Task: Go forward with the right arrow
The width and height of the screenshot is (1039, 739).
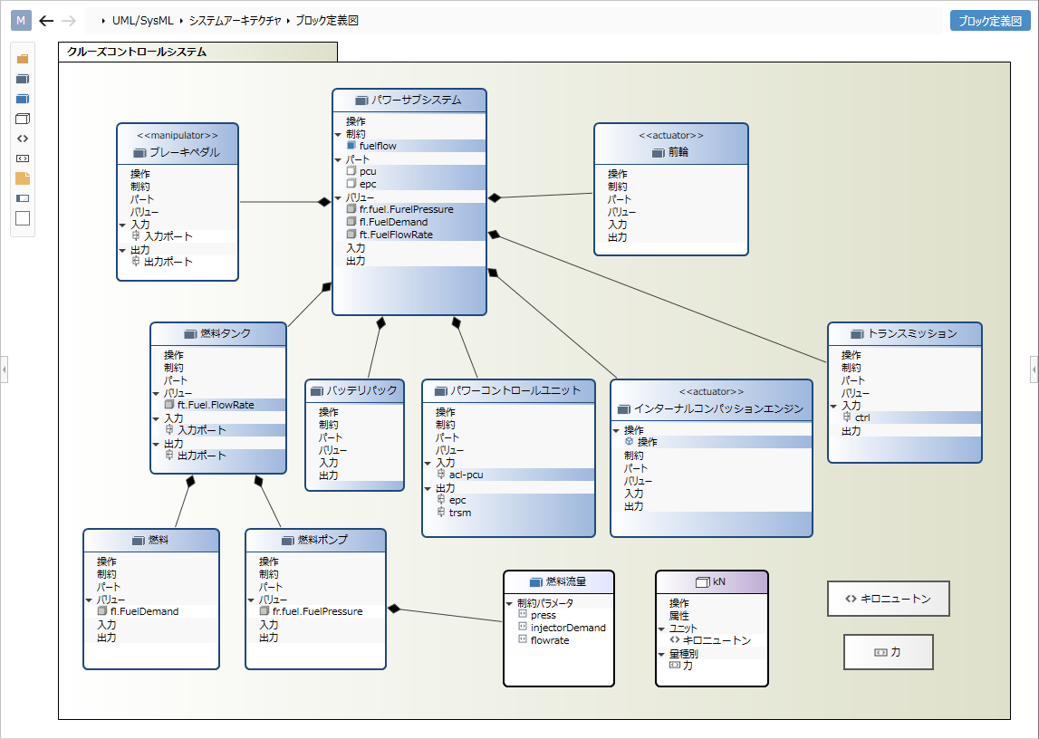Action: click(x=68, y=21)
